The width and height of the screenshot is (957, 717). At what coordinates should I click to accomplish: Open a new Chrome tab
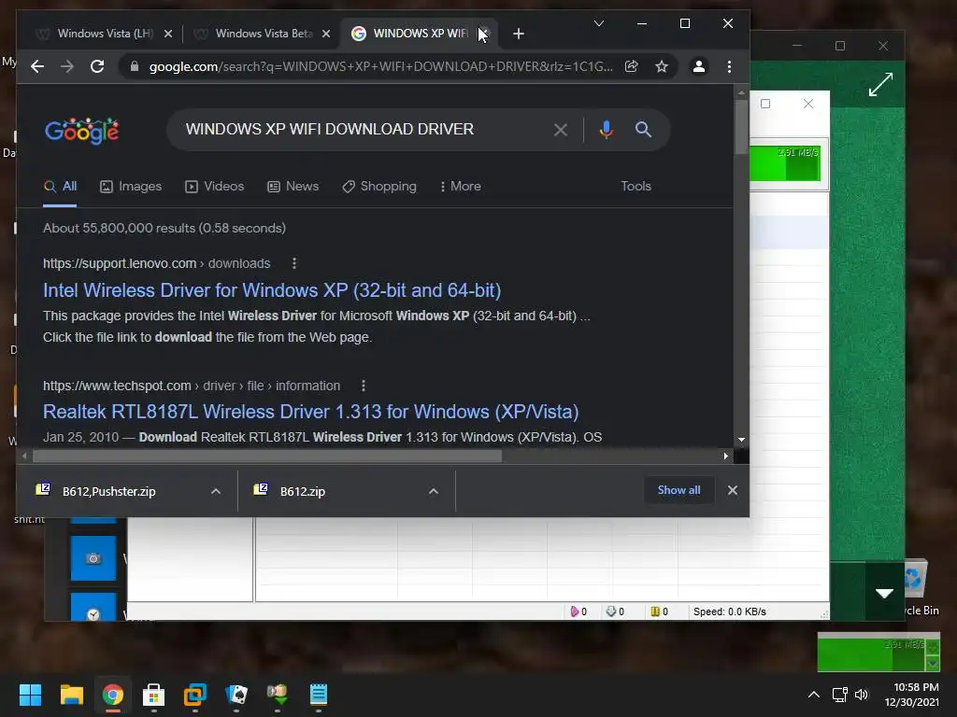[x=518, y=34]
